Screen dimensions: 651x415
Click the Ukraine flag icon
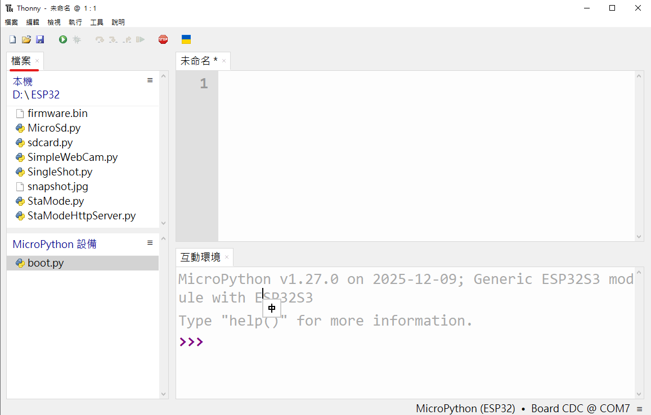click(186, 39)
